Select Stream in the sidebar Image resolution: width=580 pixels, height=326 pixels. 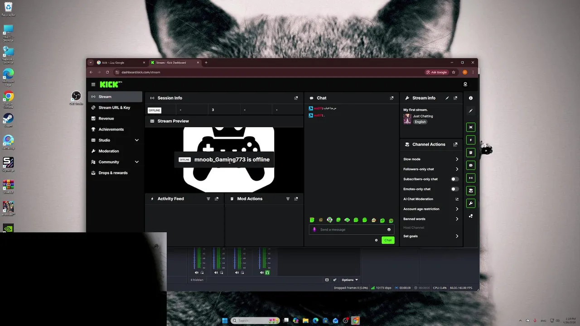pyautogui.click(x=115, y=97)
